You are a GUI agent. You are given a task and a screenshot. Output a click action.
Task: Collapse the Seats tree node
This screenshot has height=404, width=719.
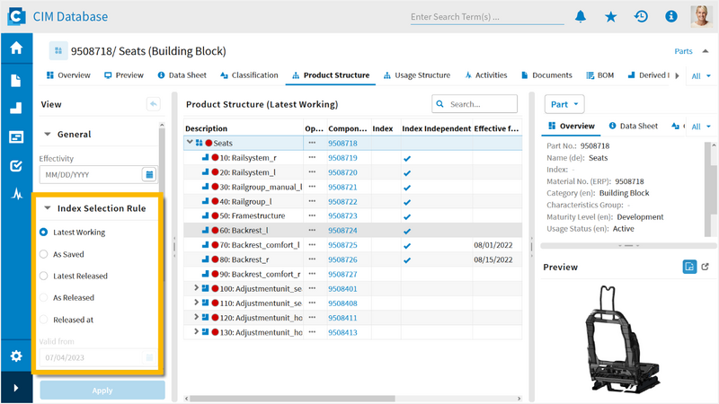pyautogui.click(x=190, y=143)
